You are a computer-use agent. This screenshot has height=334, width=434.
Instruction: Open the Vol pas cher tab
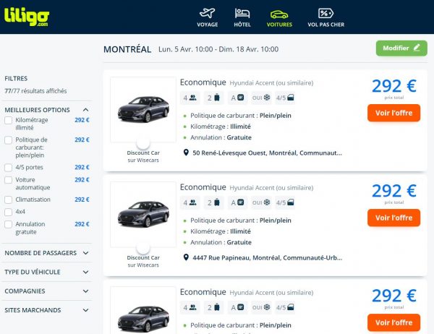[x=325, y=17]
